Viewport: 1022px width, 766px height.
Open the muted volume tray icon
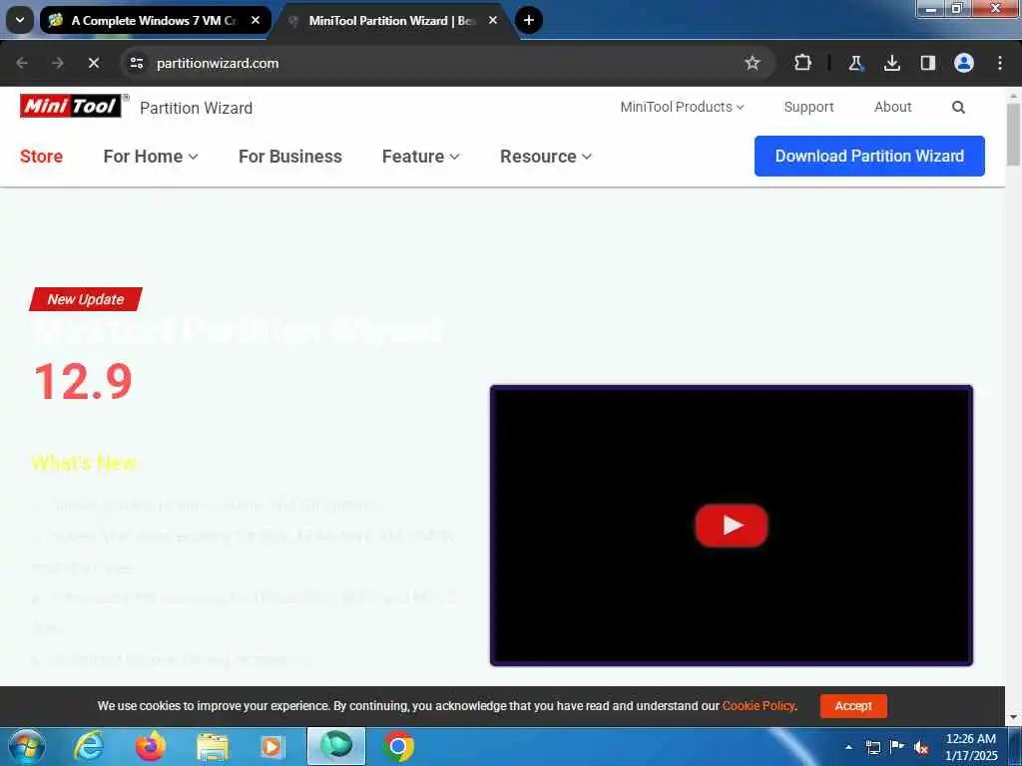tap(921, 748)
